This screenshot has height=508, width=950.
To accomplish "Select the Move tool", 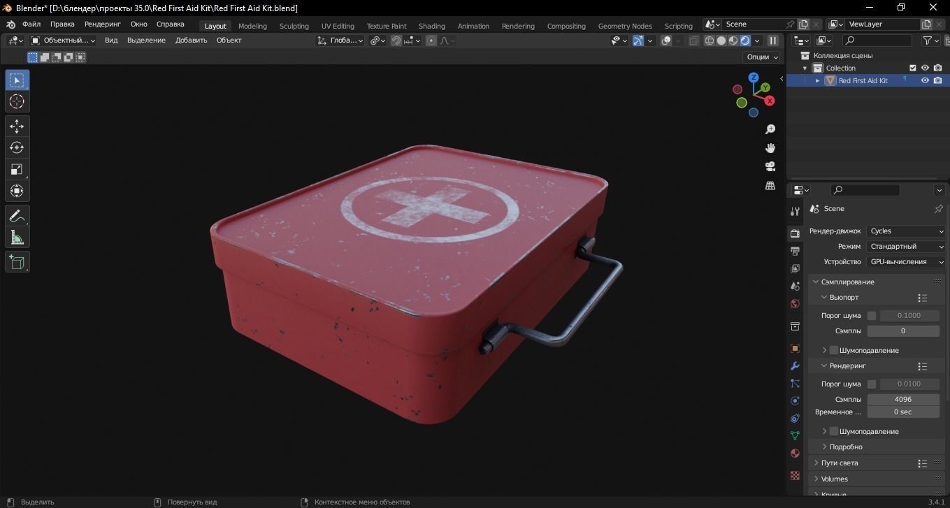I will [17, 126].
